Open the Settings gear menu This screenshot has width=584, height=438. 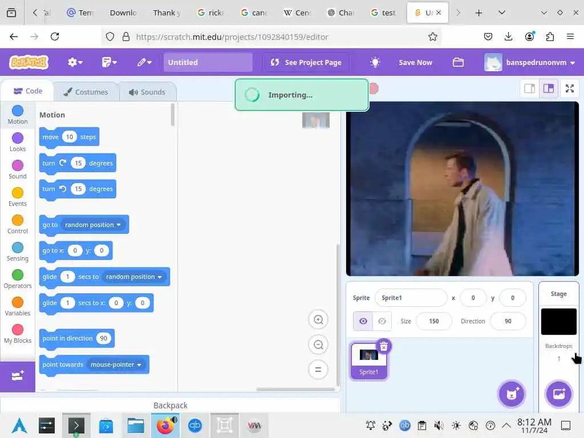point(75,62)
